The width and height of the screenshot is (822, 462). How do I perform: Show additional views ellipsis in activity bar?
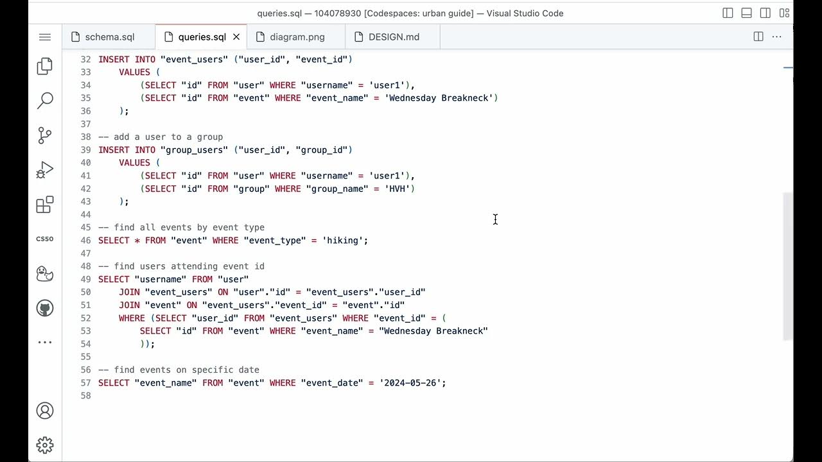[45, 342]
